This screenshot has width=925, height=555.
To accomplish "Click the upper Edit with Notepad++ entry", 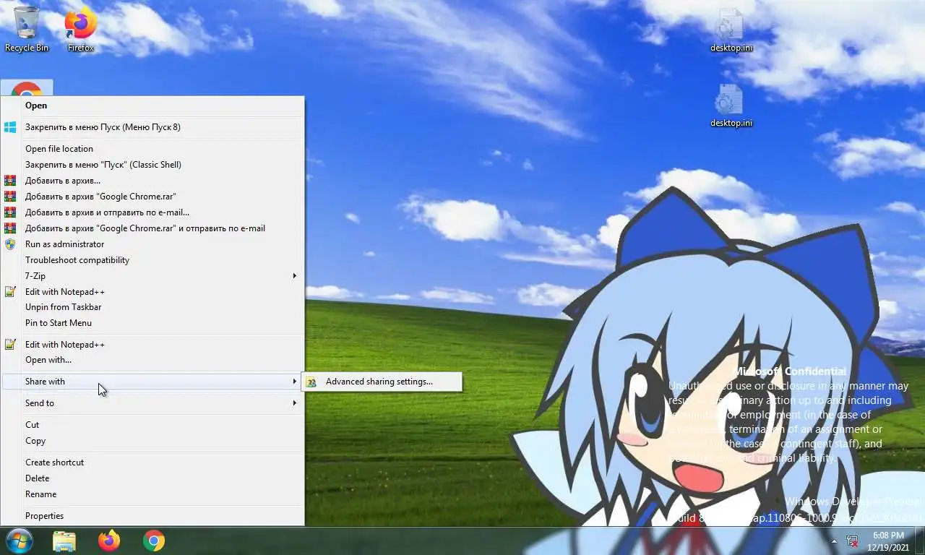I will tap(153, 292).
